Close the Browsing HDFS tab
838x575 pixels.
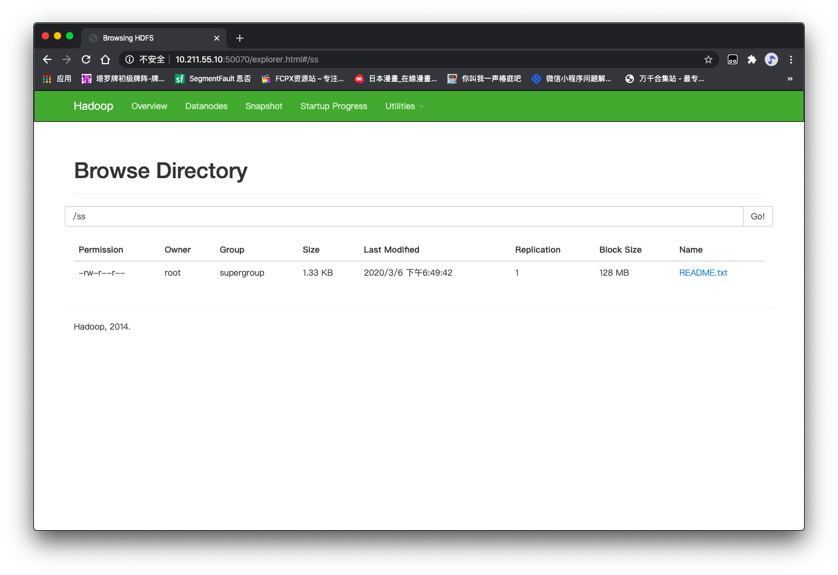point(217,38)
